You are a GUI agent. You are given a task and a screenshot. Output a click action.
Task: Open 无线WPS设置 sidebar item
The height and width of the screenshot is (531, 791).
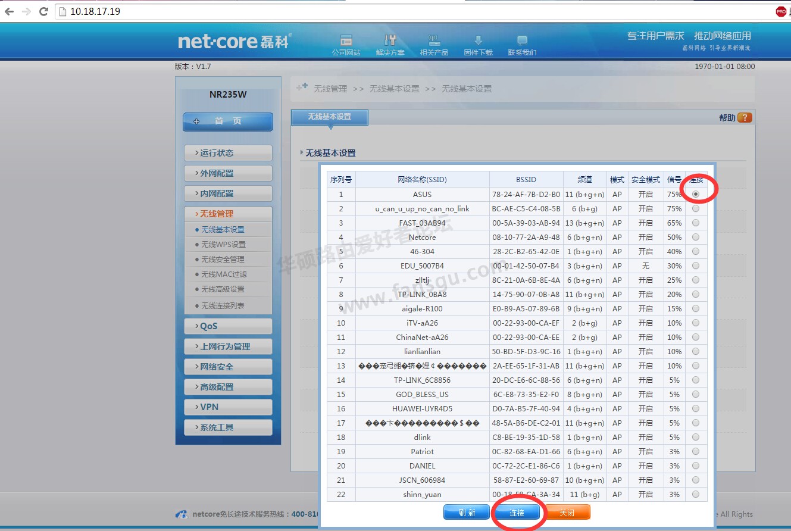coord(223,245)
